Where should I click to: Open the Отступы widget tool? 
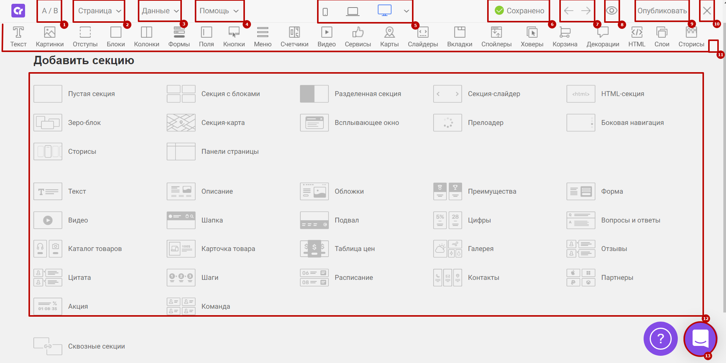coord(85,37)
